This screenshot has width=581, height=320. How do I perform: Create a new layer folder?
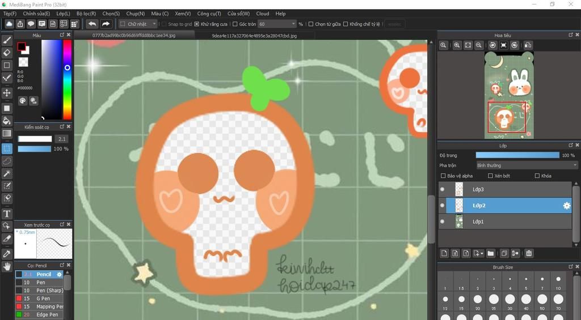[491, 253]
